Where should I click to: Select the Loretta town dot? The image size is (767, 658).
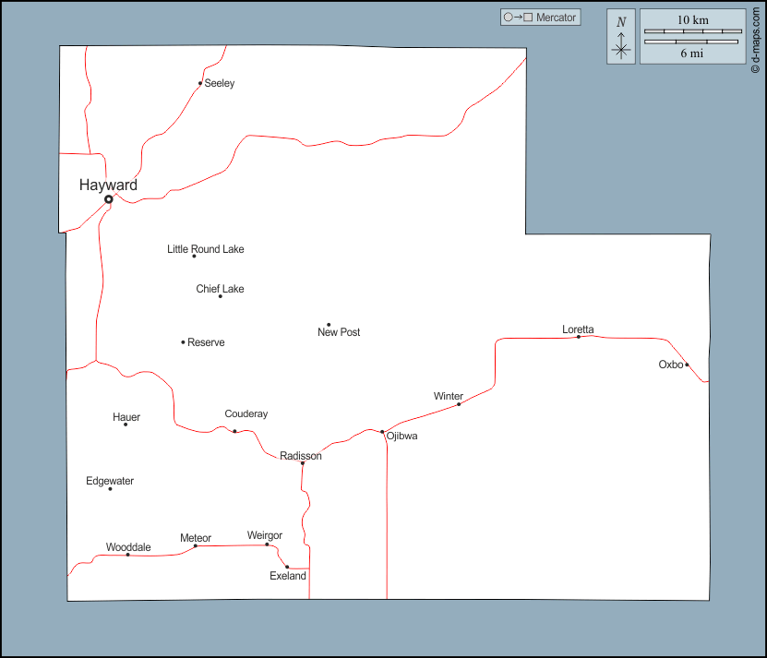pos(579,337)
